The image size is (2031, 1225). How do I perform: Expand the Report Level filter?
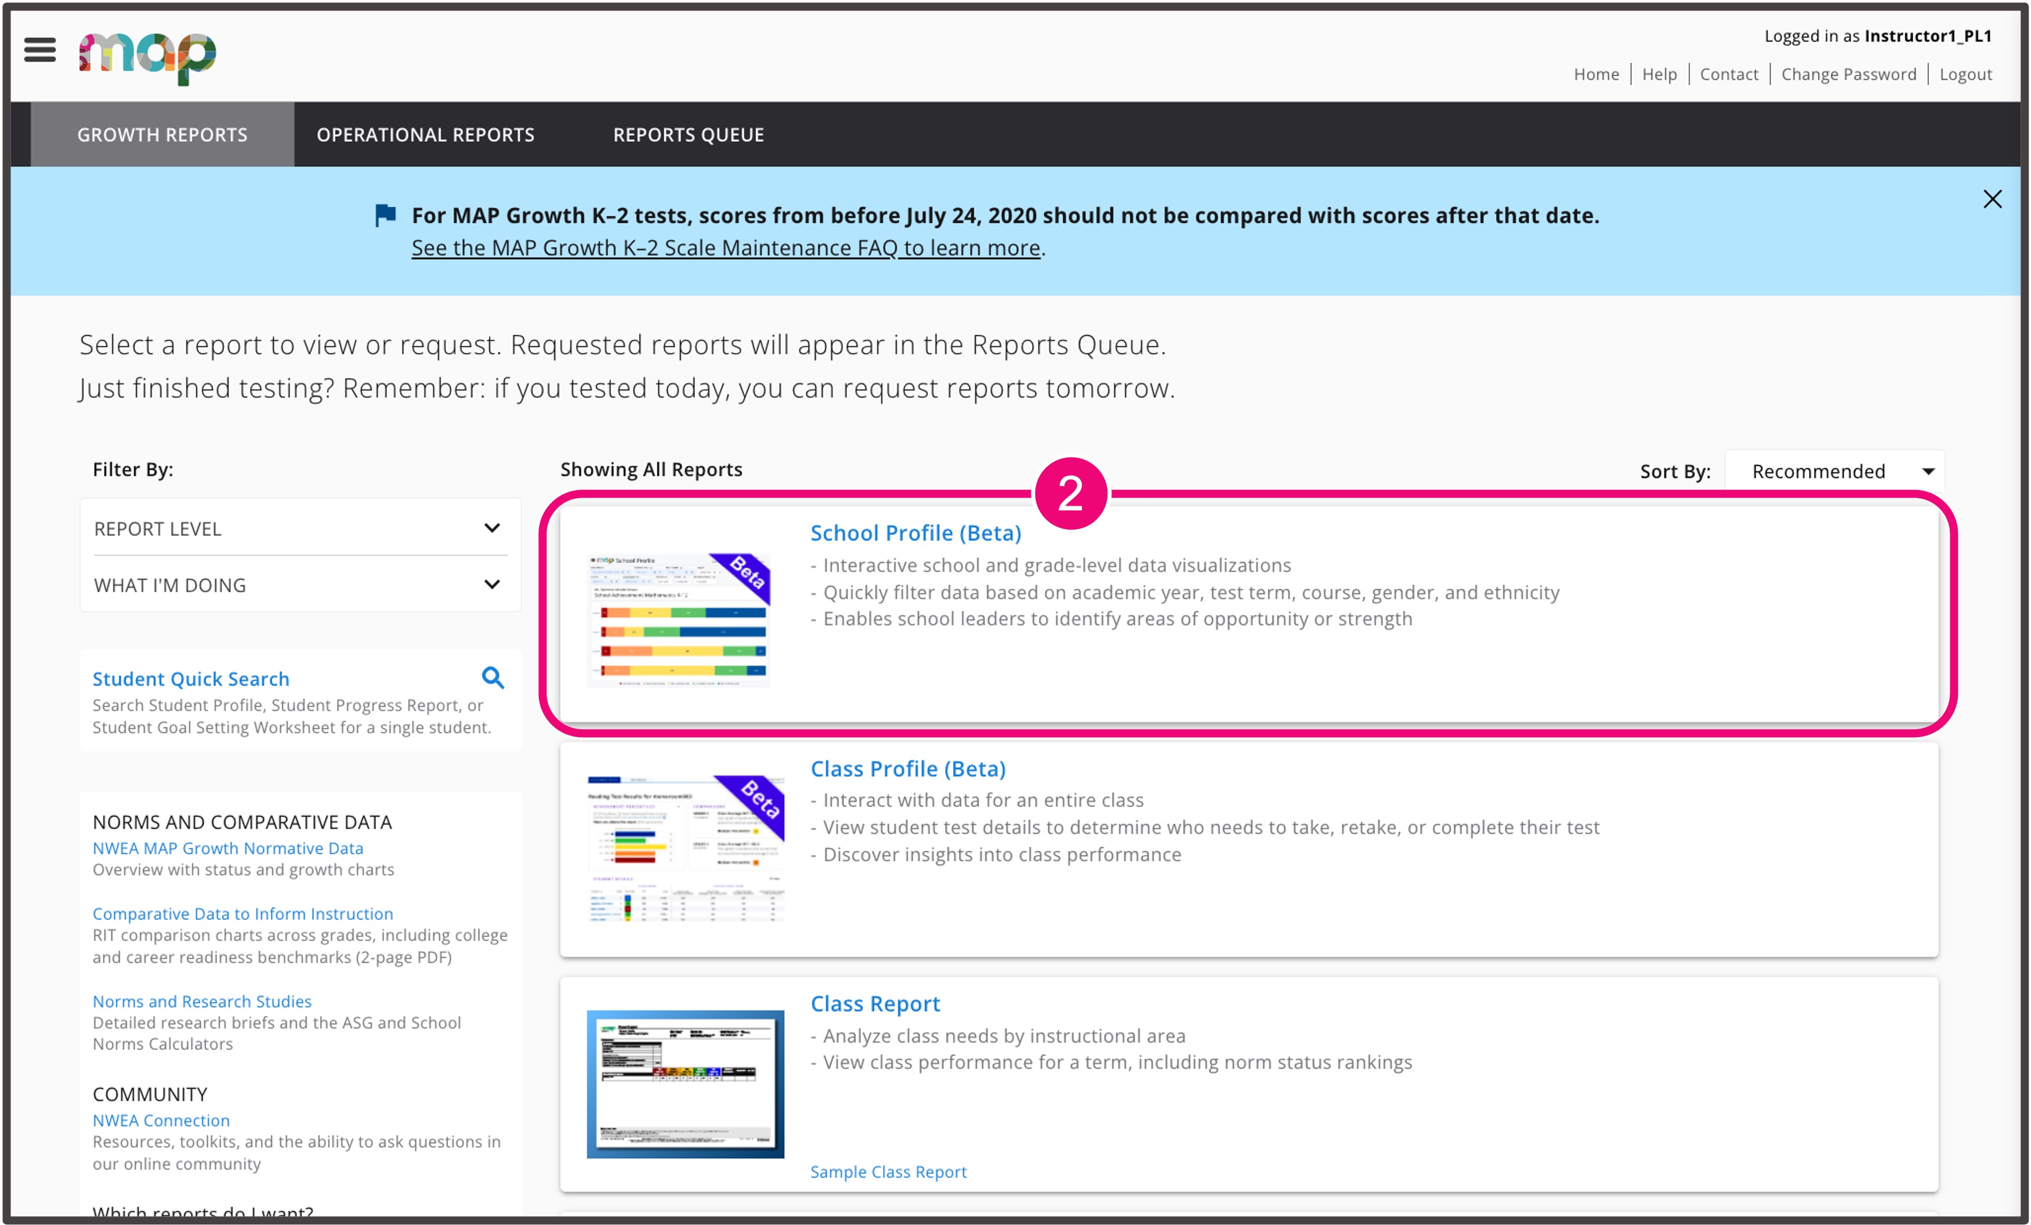pos(300,528)
